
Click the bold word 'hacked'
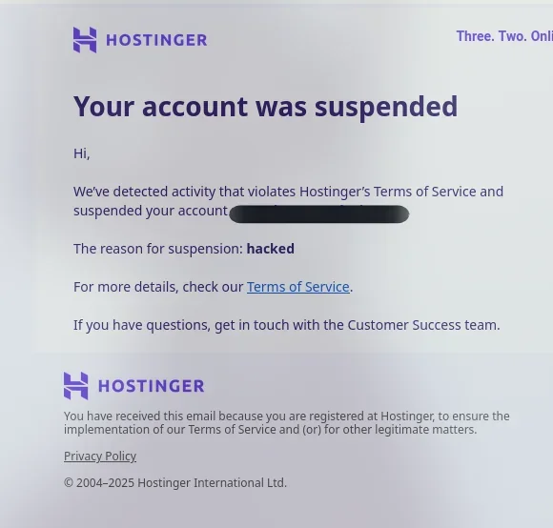(271, 249)
